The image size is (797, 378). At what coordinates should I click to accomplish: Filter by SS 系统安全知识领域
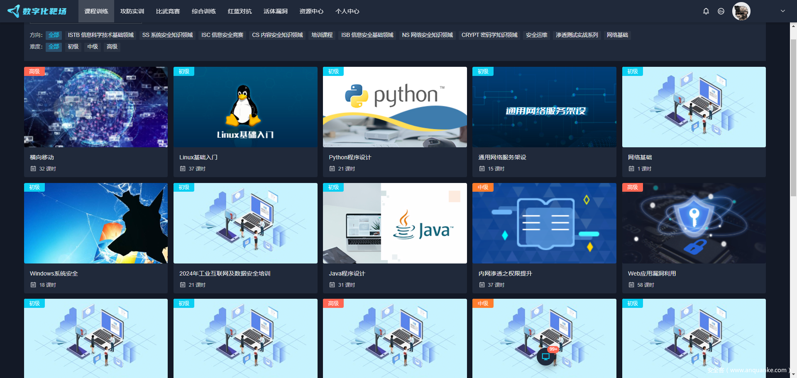click(x=168, y=35)
